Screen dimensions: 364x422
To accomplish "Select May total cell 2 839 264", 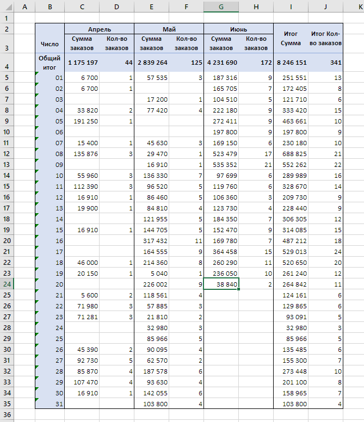I will pos(152,63).
